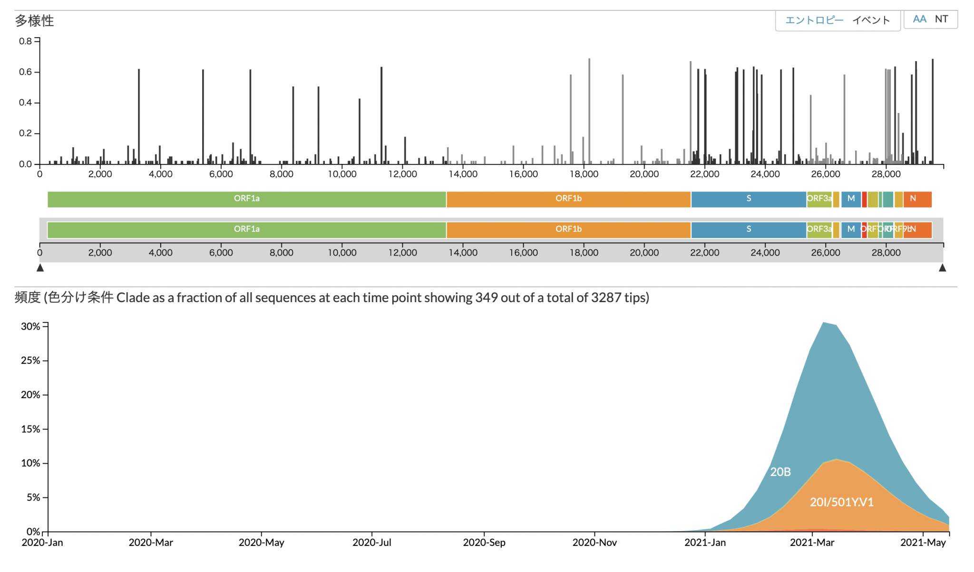Screen dimensions: 974x572
Task: Switch diversity panel to エントロピー mode
Action: [814, 20]
